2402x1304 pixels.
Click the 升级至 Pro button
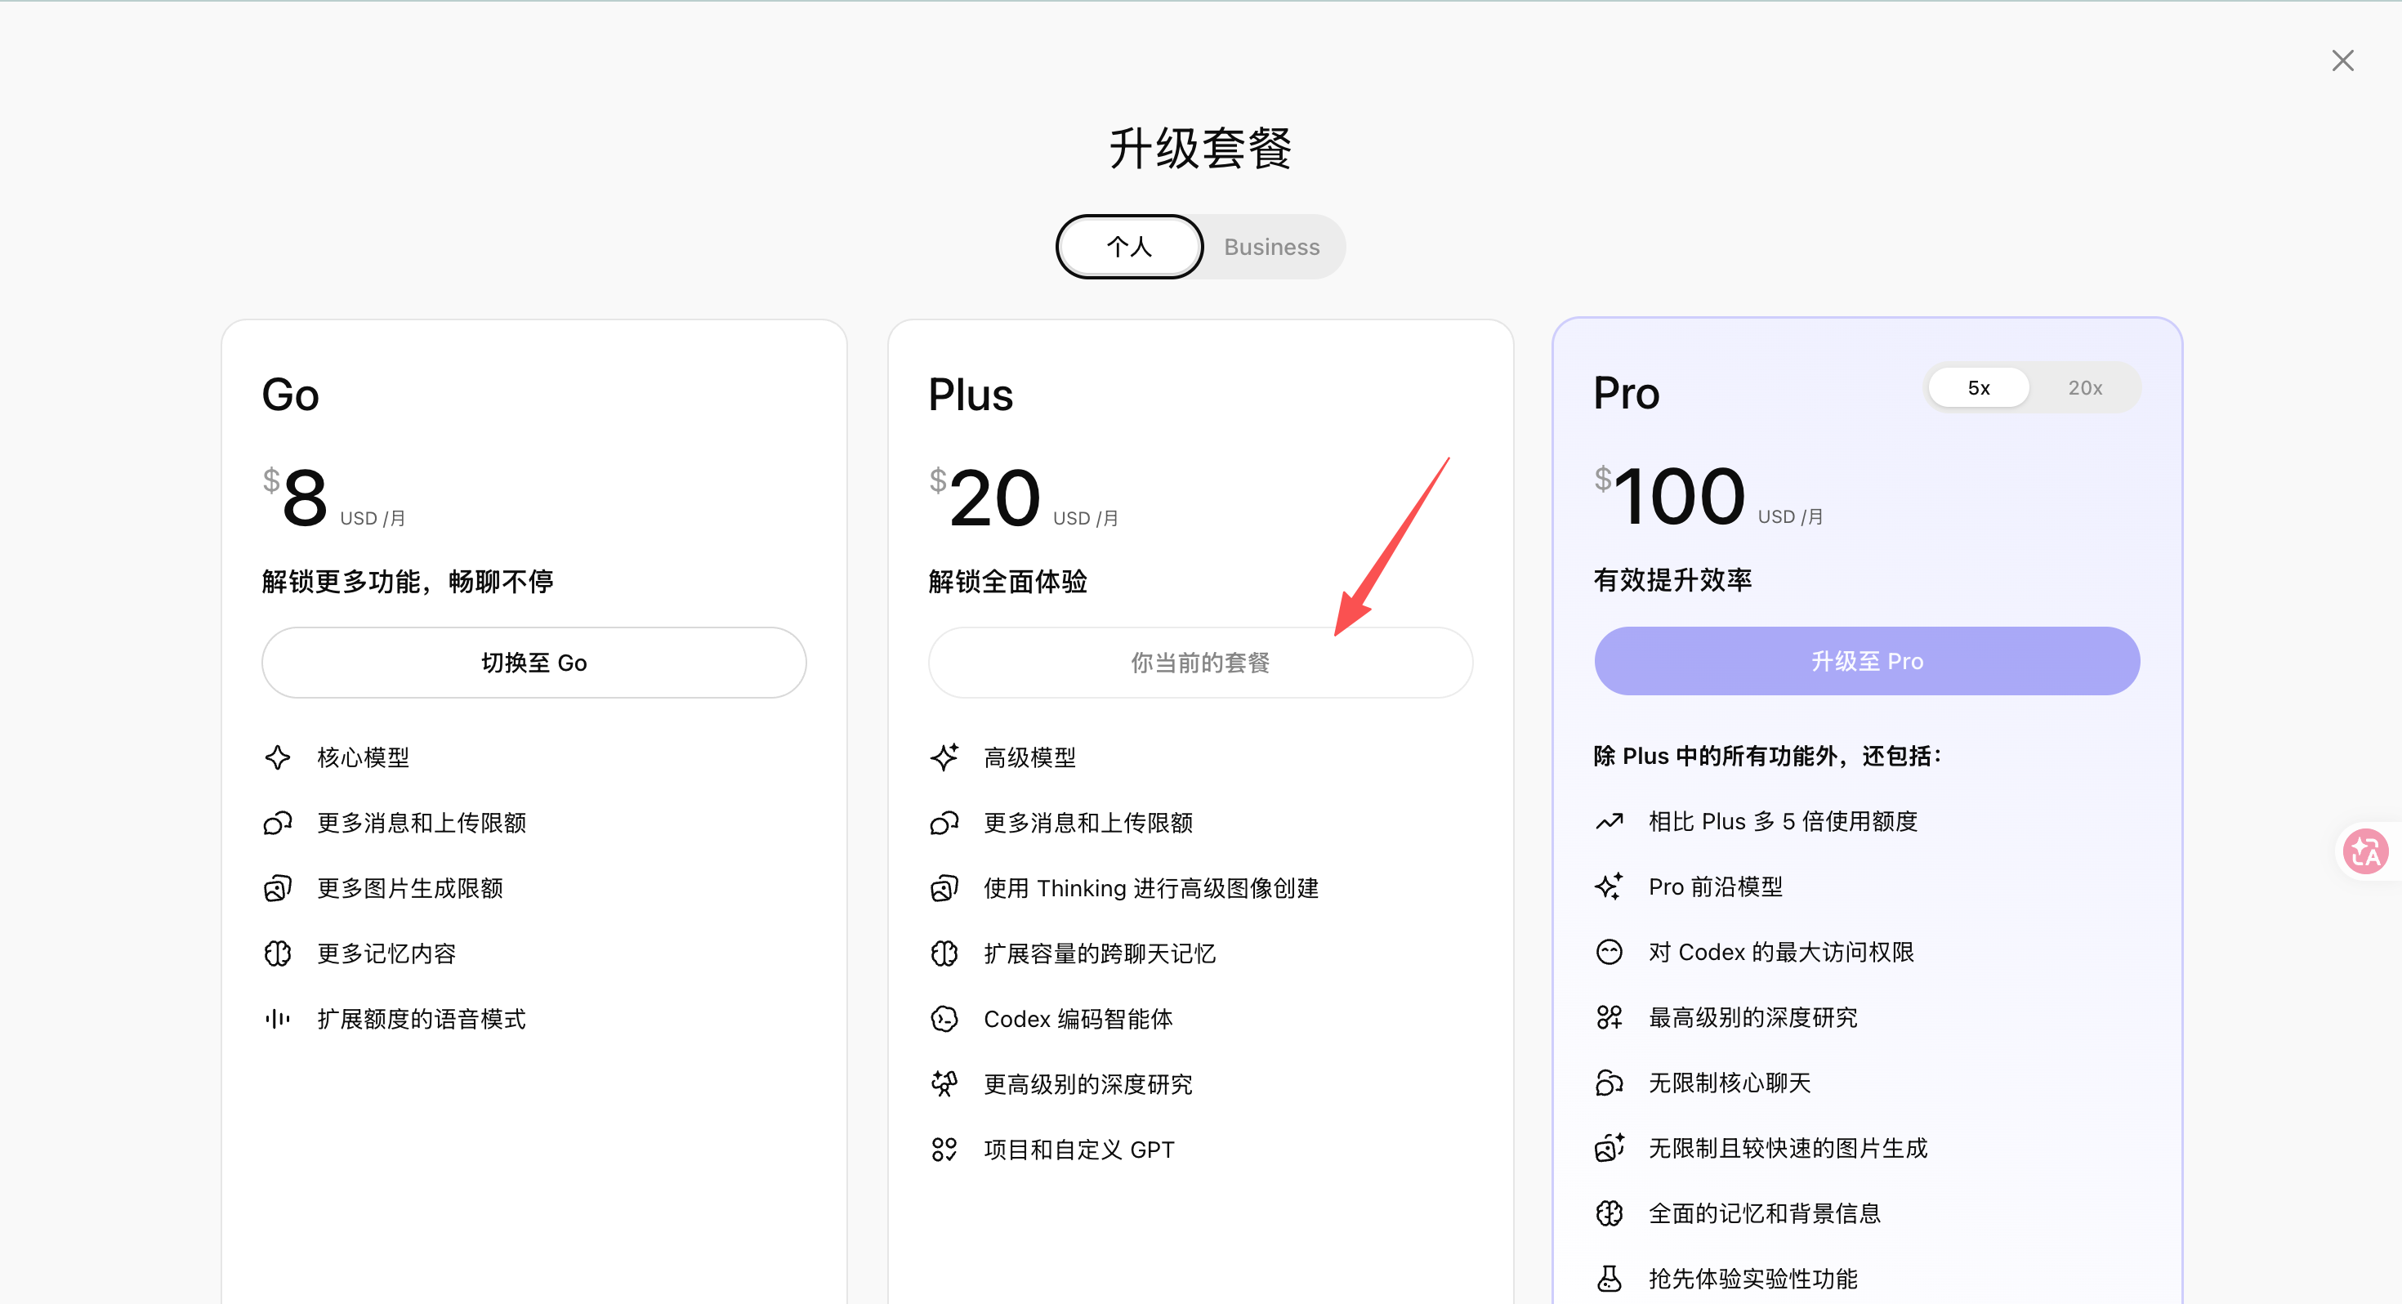point(1867,660)
